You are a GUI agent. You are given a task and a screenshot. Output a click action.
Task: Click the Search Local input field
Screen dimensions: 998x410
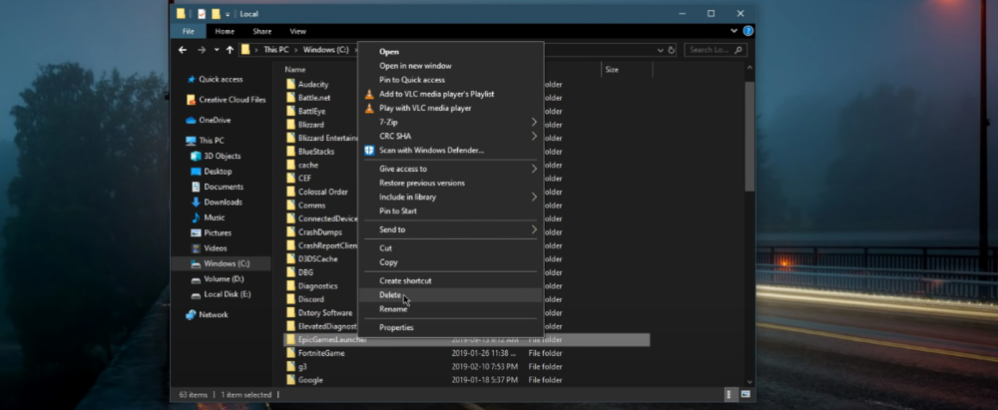710,49
